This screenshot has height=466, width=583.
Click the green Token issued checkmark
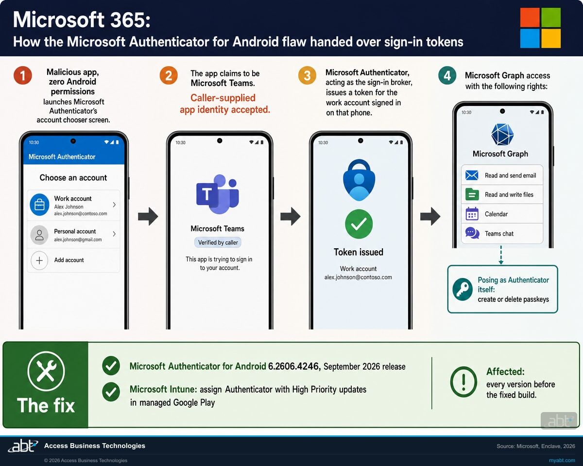point(359,224)
